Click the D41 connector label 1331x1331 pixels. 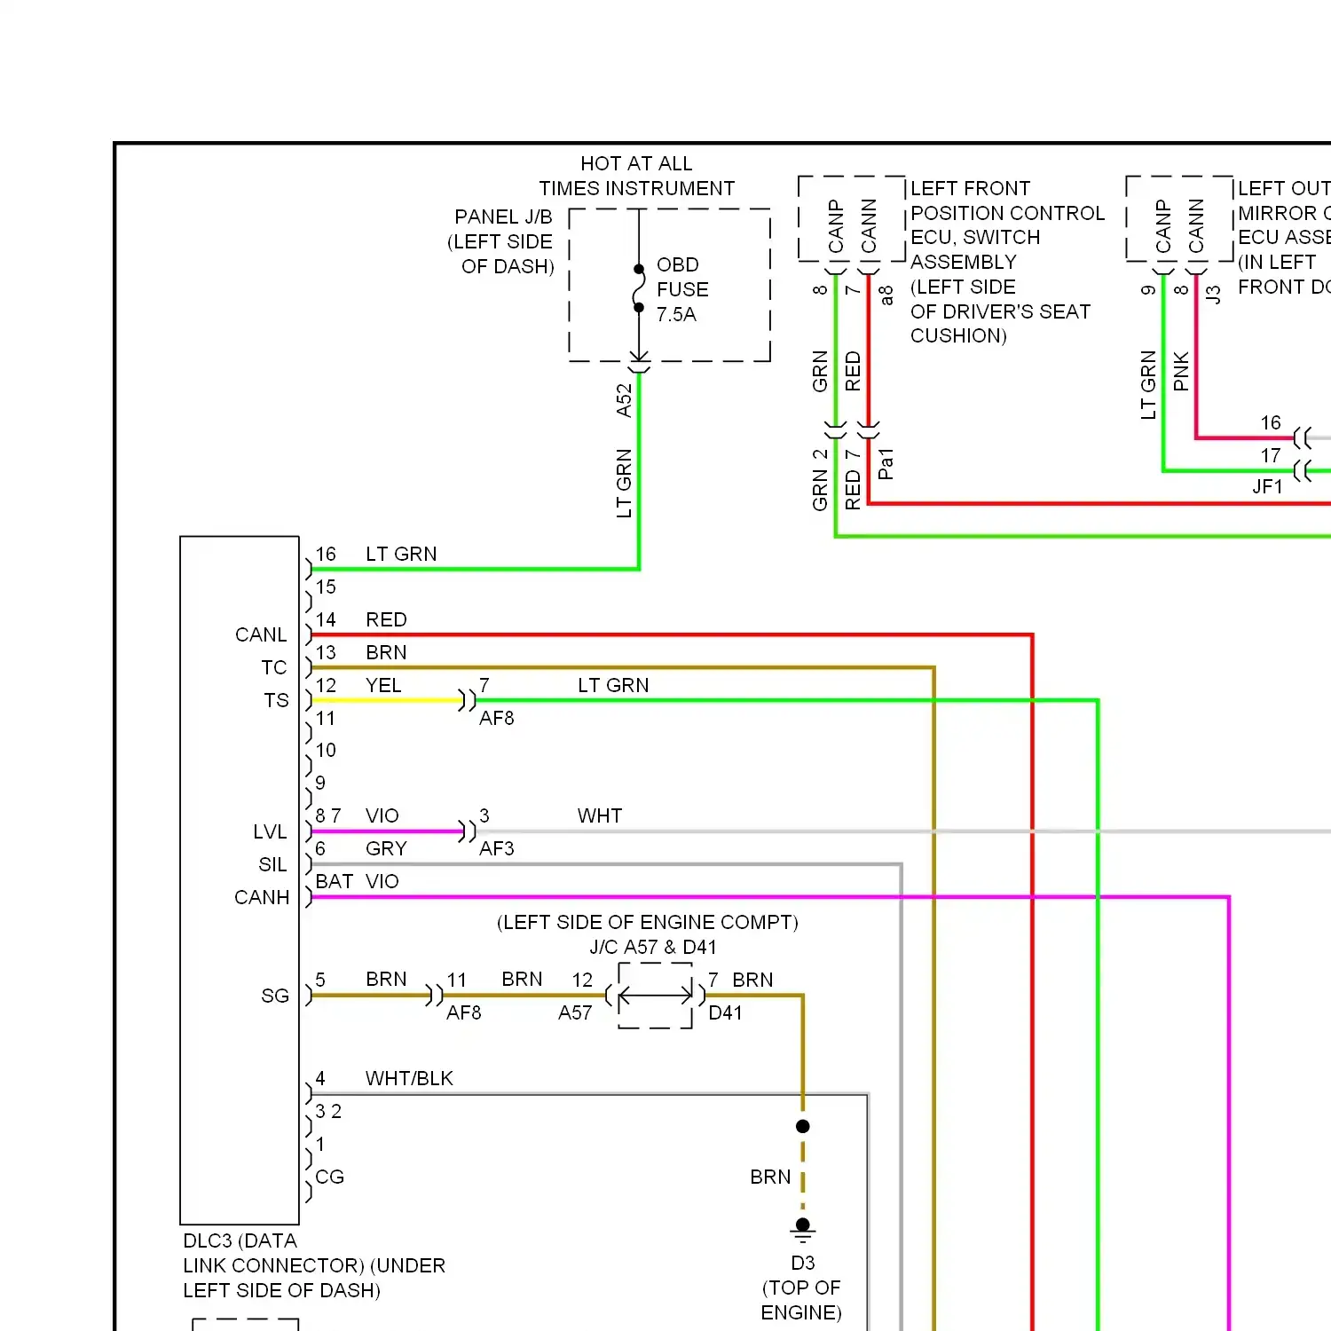tap(725, 1012)
